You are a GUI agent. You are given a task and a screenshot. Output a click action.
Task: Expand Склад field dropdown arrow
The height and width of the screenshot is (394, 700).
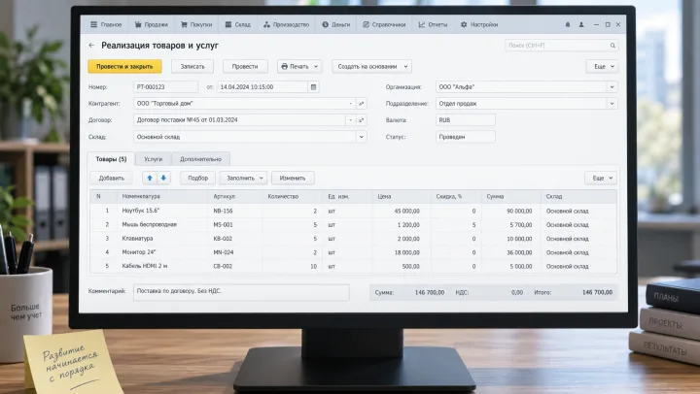(x=361, y=137)
